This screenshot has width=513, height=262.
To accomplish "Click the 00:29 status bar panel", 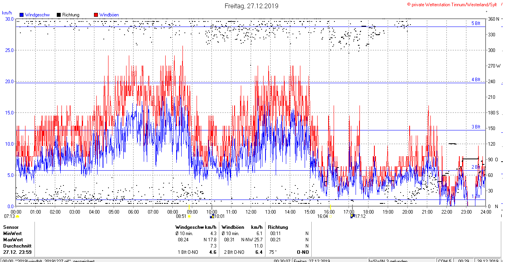I will pos(463,260).
